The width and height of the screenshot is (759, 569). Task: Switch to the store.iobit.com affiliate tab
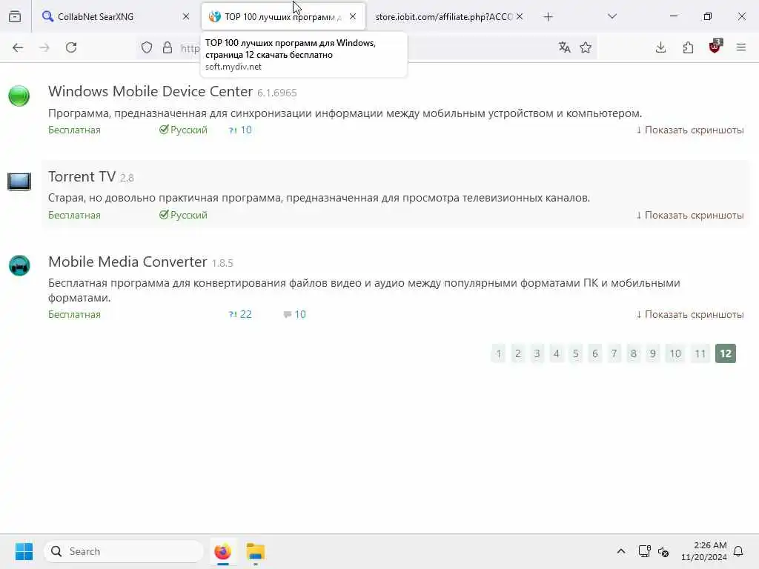[448, 16]
